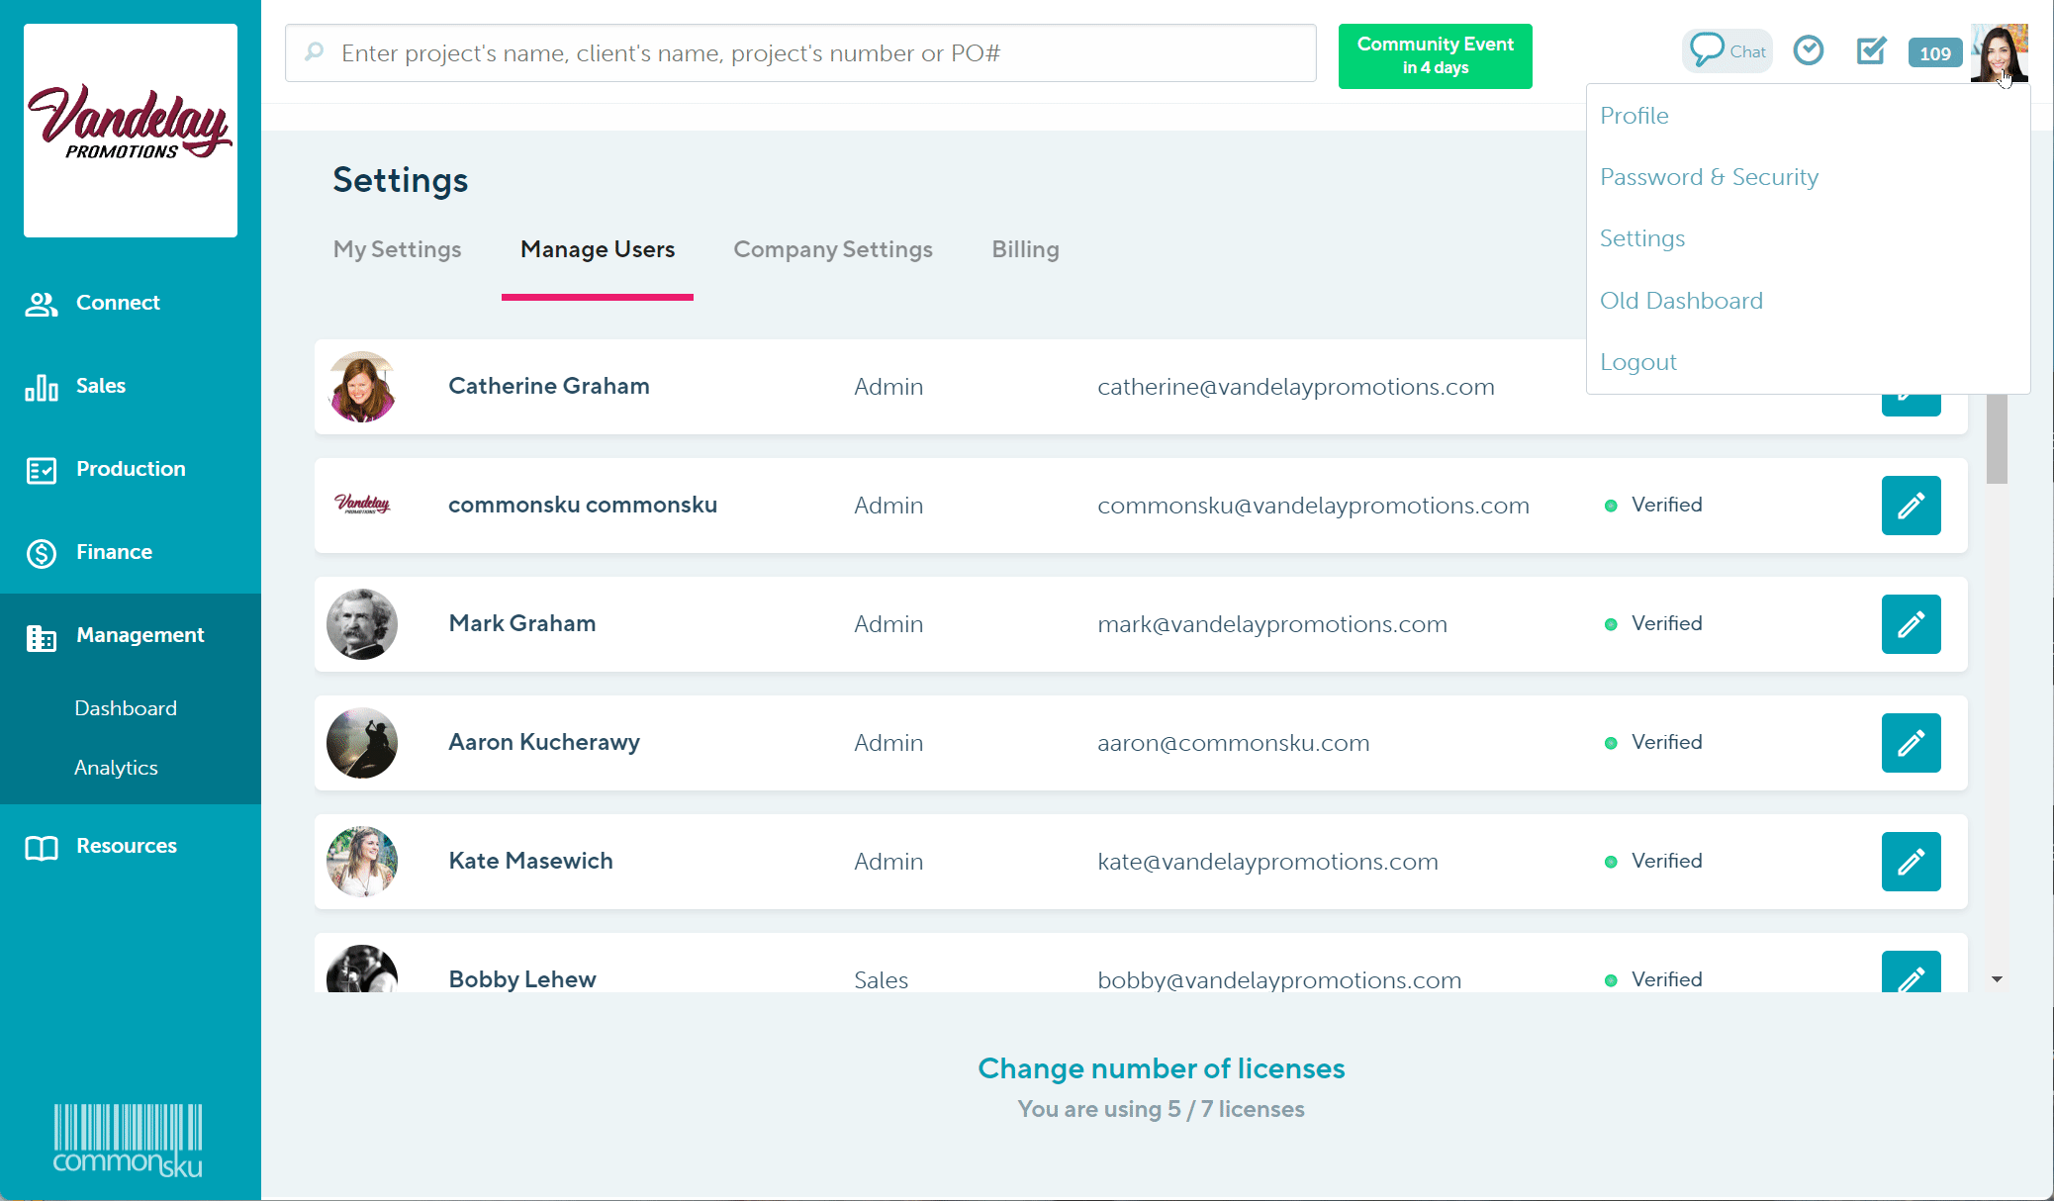Image resolution: width=2054 pixels, height=1201 pixels.
Task: Click pencil icon for Aaron Kucherawy
Action: click(x=1911, y=743)
